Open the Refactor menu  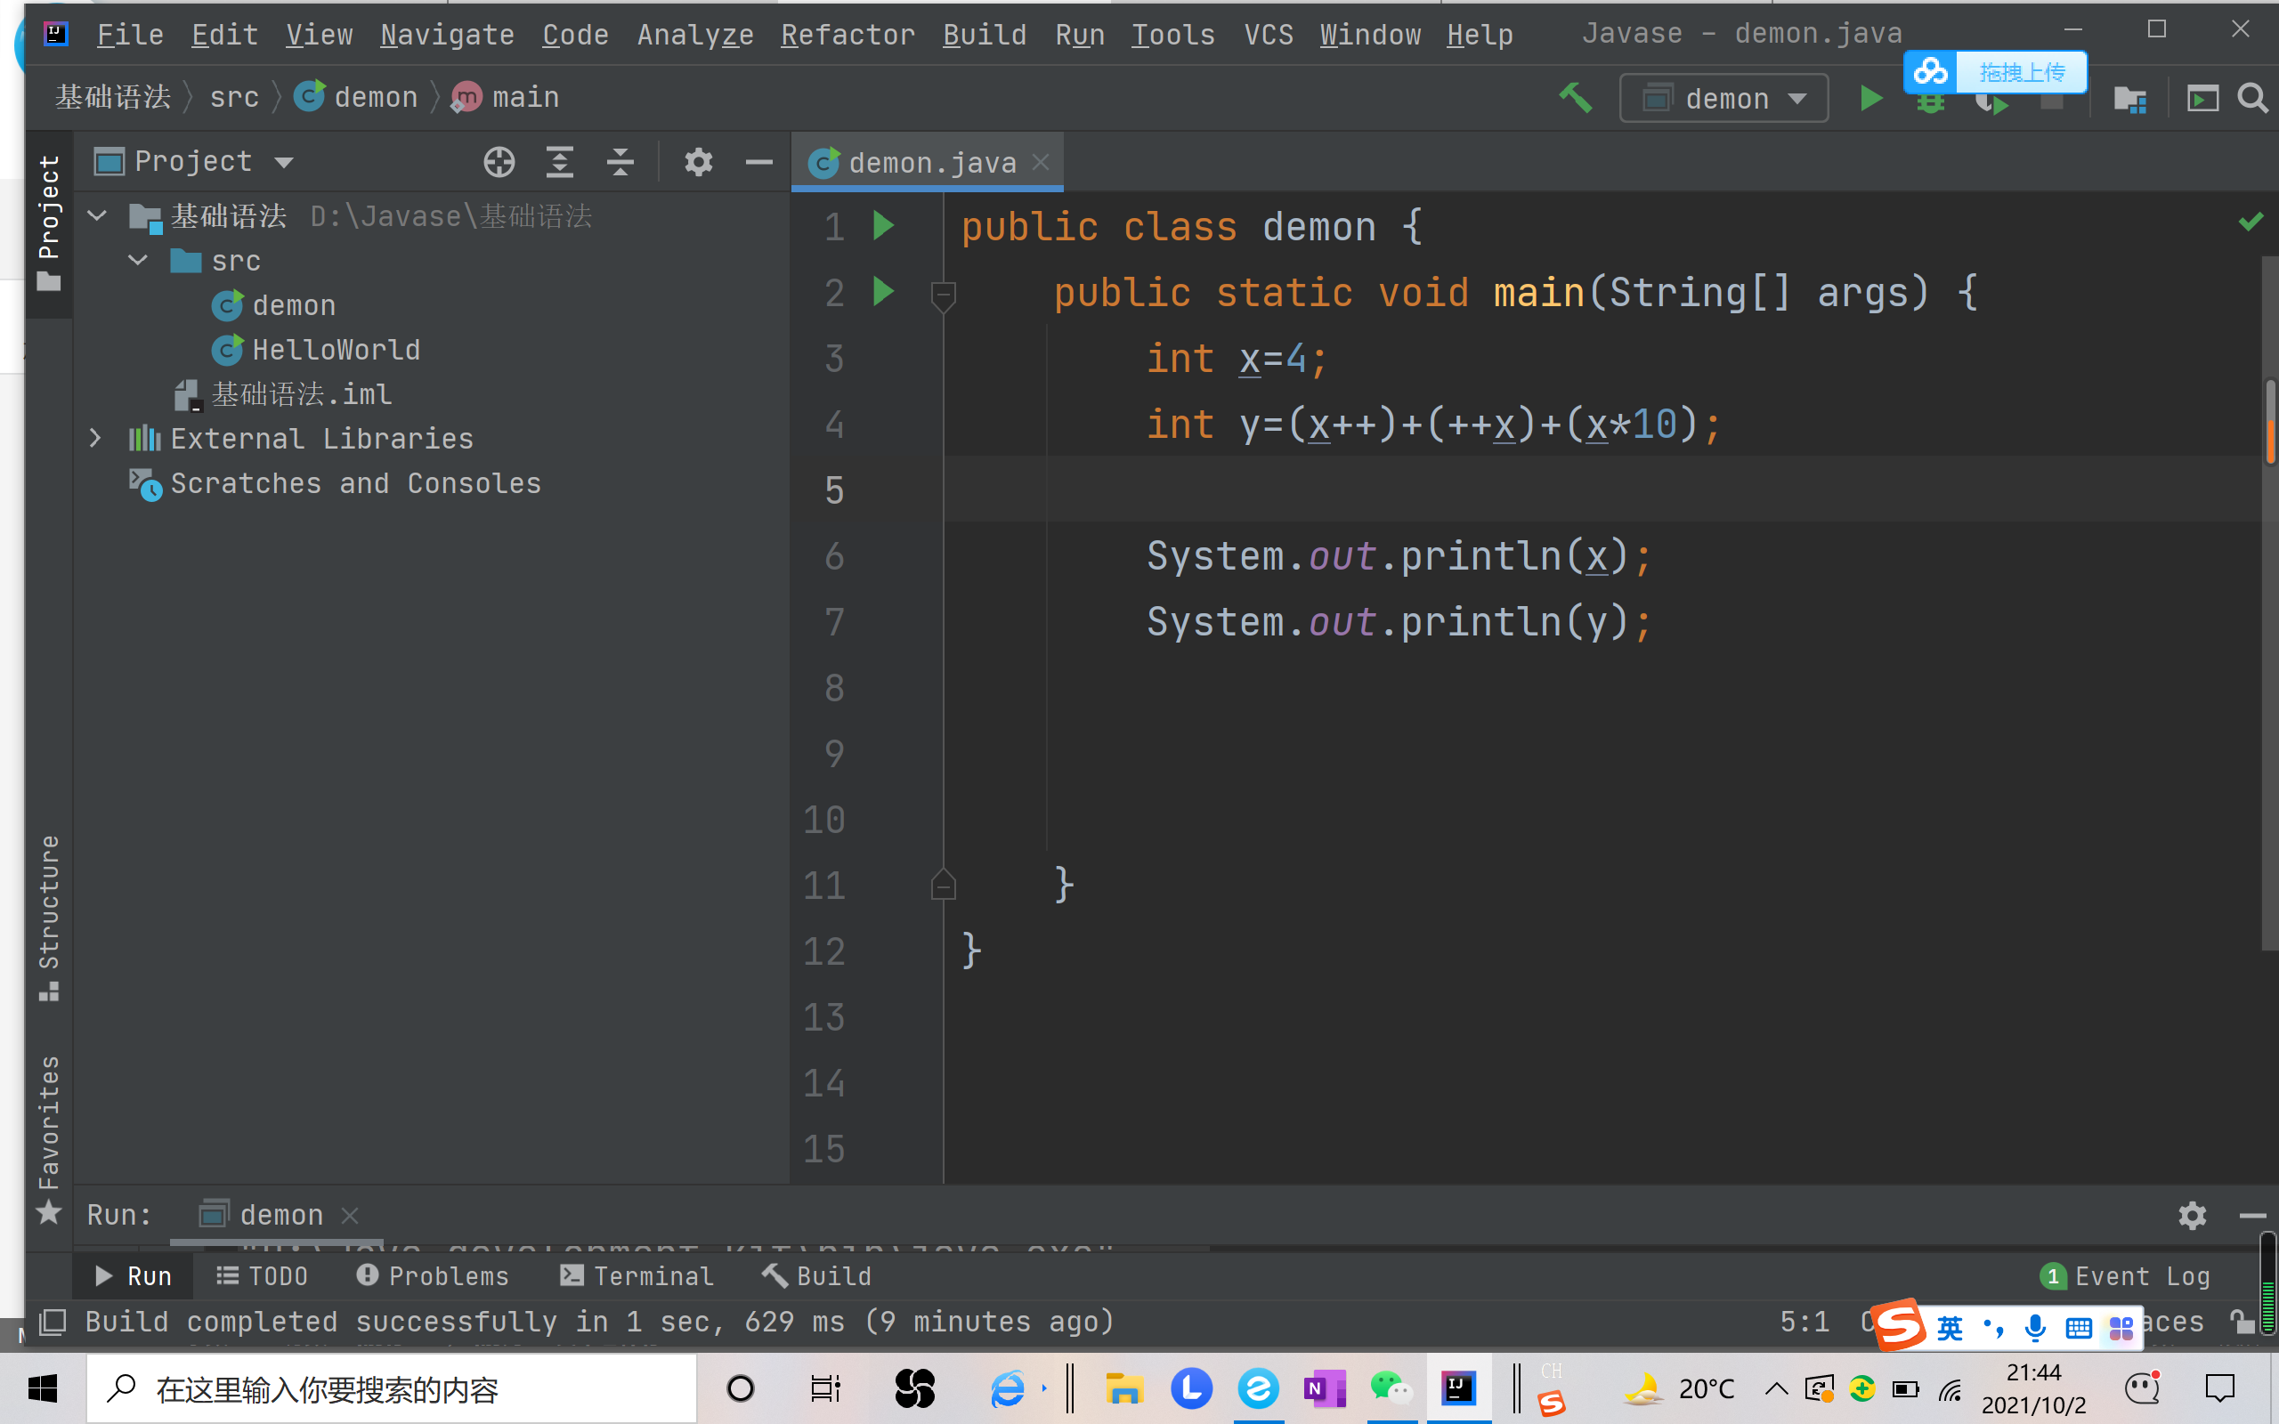click(848, 35)
